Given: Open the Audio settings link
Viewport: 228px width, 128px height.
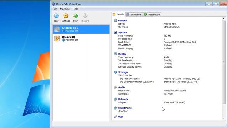Looking at the screenshot, I should tap(121, 87).
